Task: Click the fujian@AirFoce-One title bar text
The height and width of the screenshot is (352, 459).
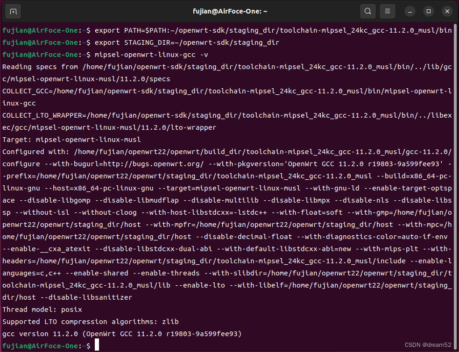Action: click(x=230, y=11)
